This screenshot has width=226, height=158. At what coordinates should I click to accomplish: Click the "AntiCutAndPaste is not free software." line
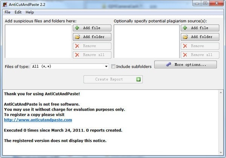(42, 104)
